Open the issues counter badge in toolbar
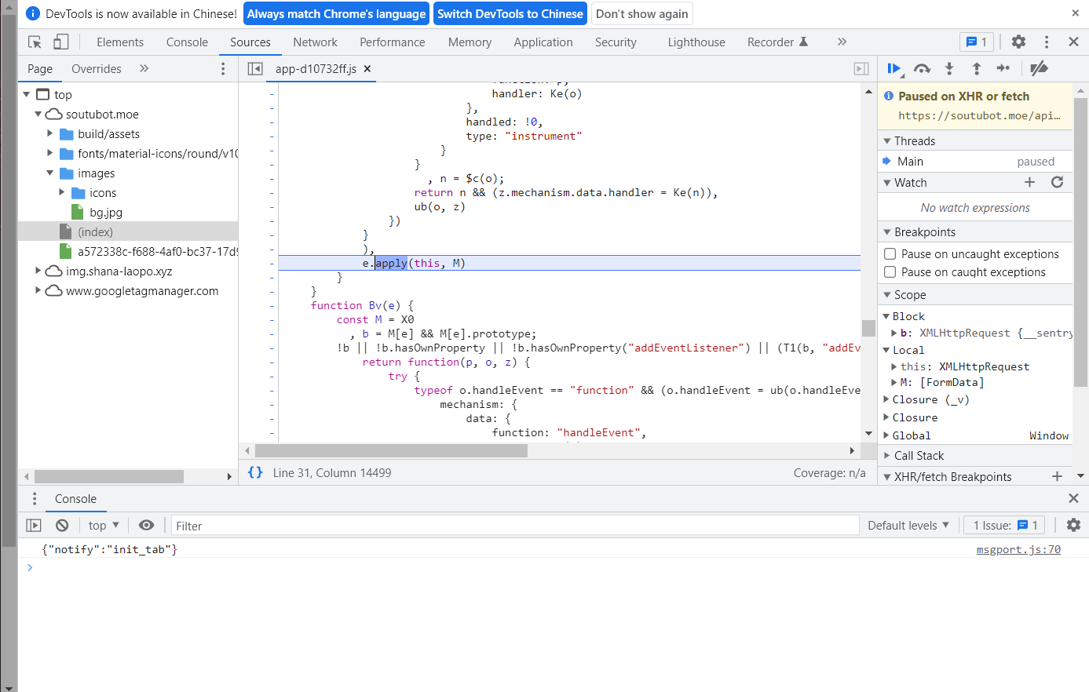The height and width of the screenshot is (692, 1089). click(977, 42)
